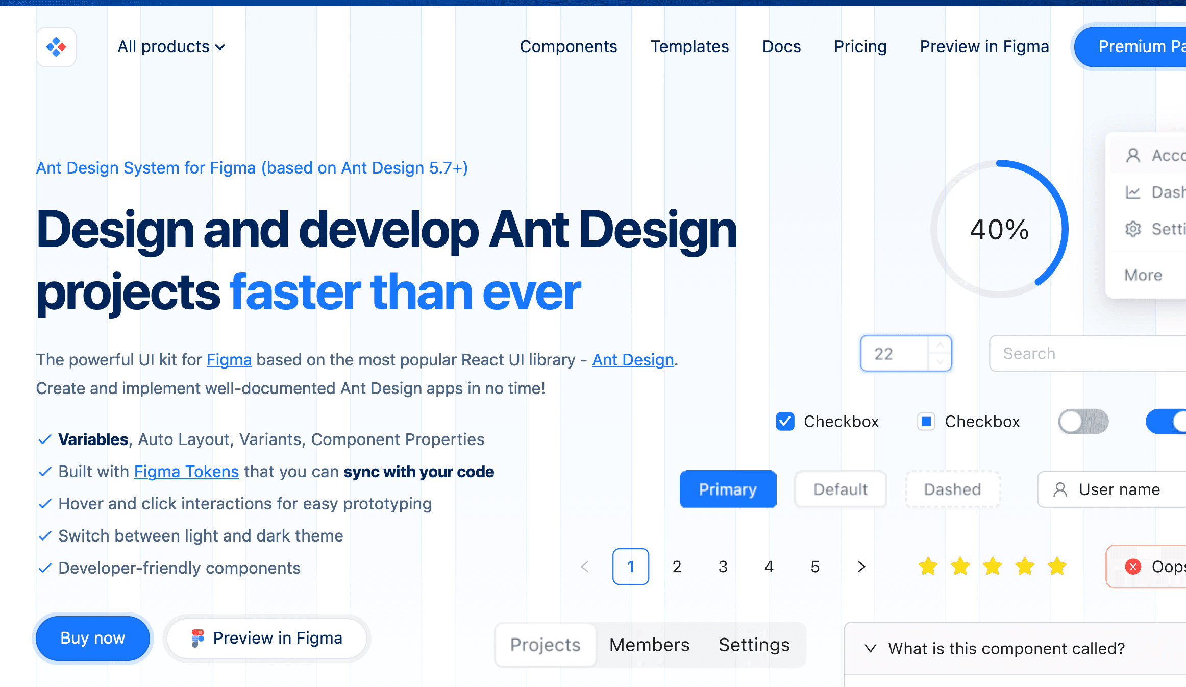The width and height of the screenshot is (1186, 687).
Task: Open the Ant Design hyperlink
Action: pos(633,360)
